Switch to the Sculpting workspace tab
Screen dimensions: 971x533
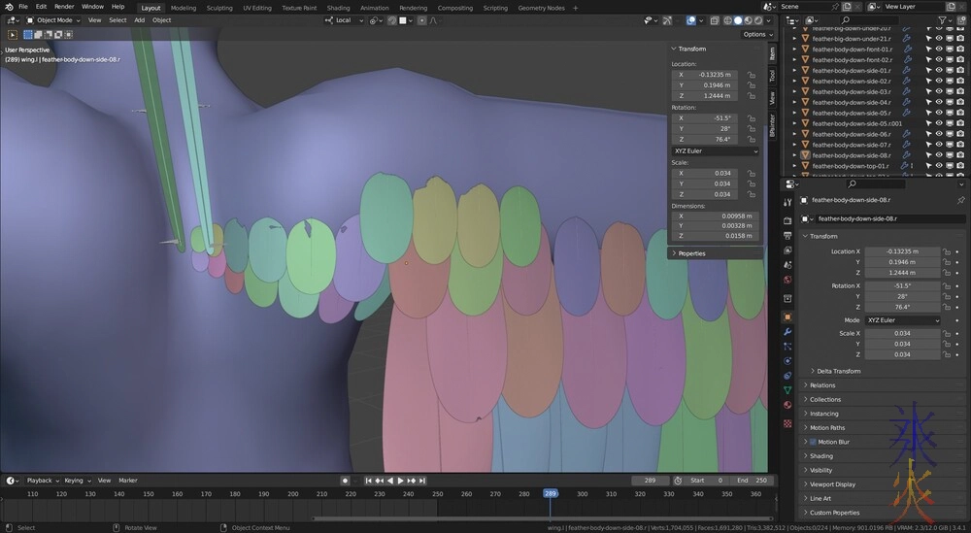pyautogui.click(x=219, y=8)
